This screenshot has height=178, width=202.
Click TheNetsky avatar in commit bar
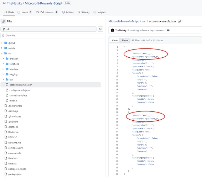coord(112,30)
